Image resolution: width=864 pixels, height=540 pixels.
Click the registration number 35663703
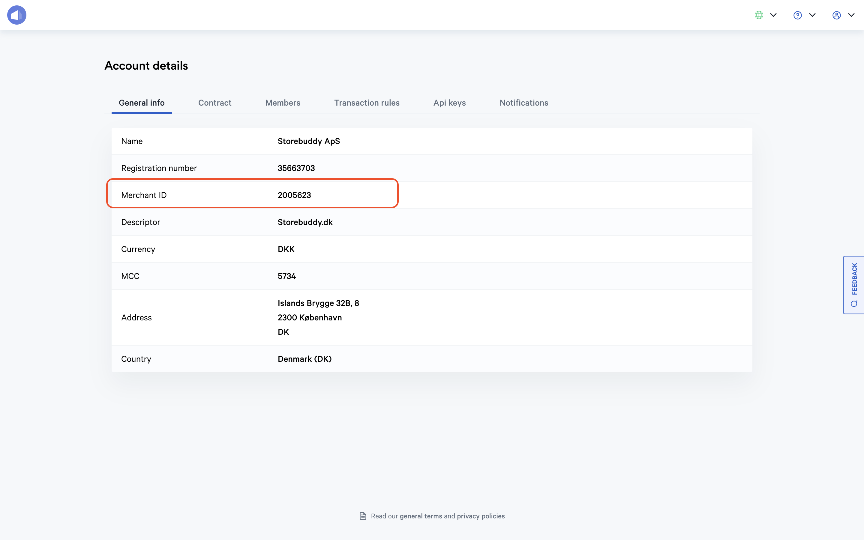pyautogui.click(x=296, y=168)
